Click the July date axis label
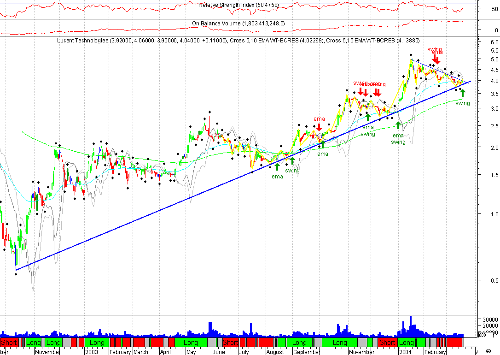 244,352
